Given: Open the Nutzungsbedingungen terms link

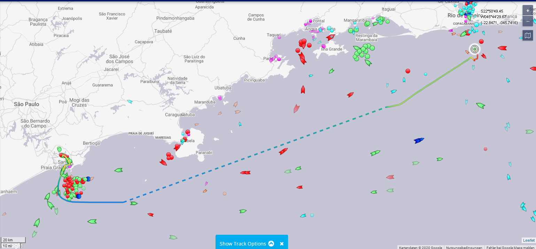Looking at the screenshot, I should [464, 248].
